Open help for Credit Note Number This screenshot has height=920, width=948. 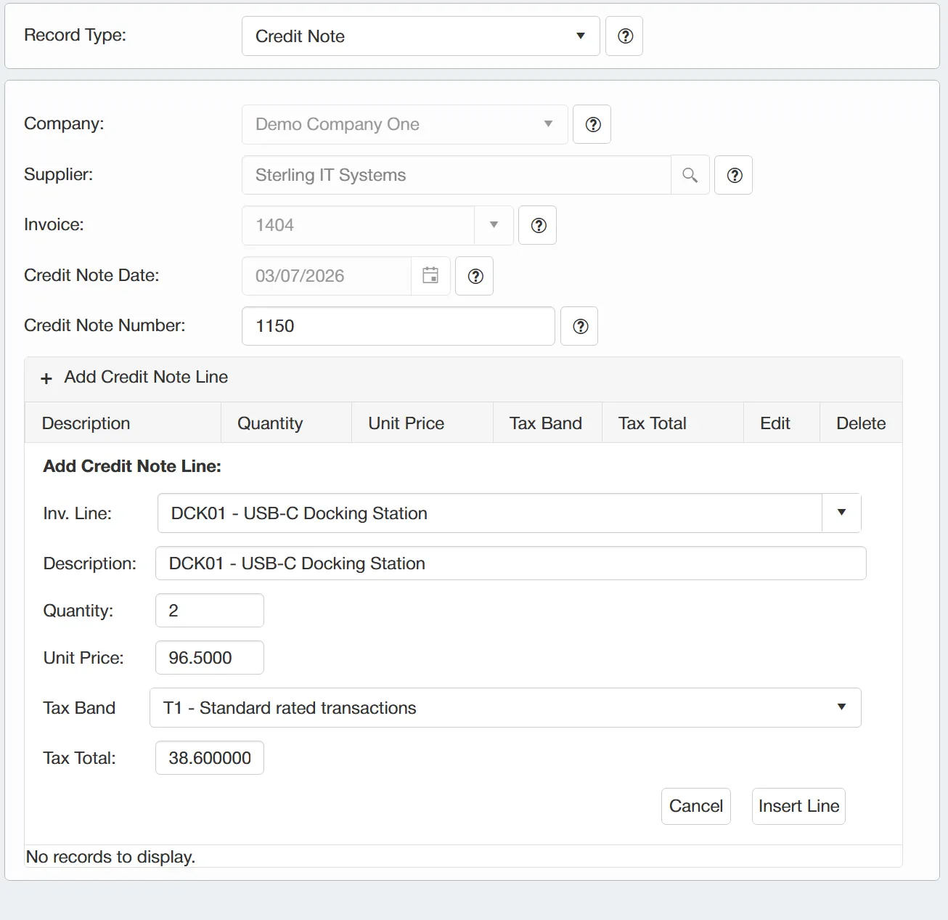tap(579, 326)
